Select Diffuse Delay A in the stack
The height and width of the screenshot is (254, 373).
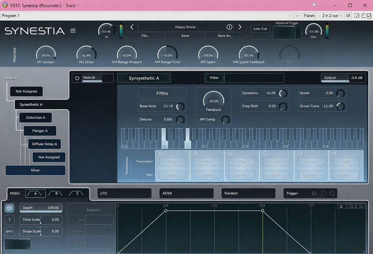click(x=44, y=144)
